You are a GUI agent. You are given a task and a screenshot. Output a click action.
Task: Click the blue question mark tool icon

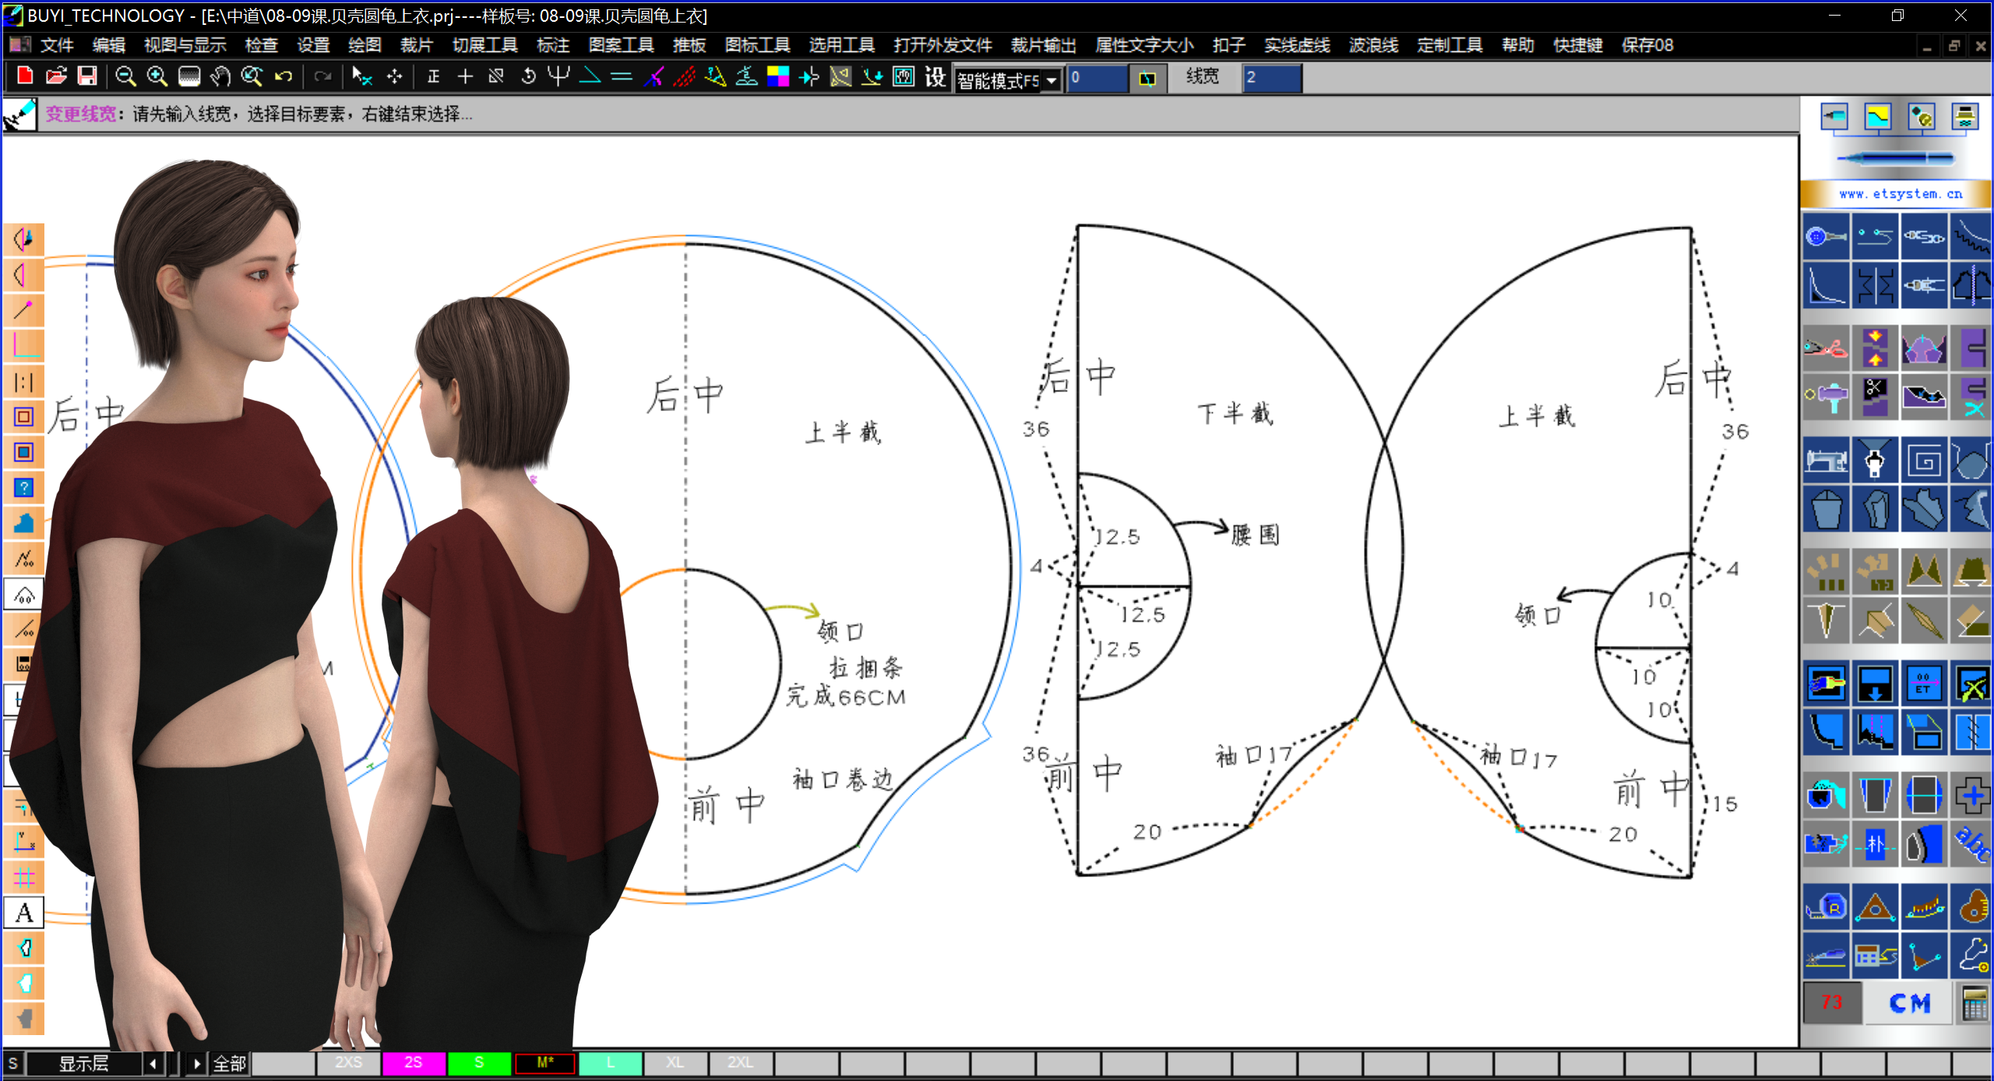(24, 488)
